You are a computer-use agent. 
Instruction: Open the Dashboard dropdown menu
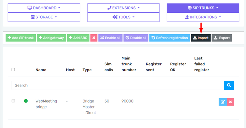(x=44, y=8)
